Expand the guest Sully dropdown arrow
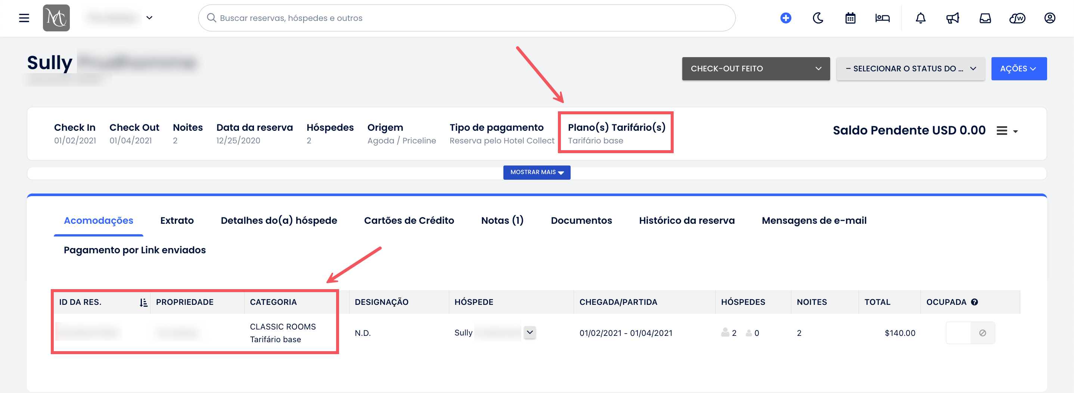Viewport: 1074px width, 393px height. (530, 332)
